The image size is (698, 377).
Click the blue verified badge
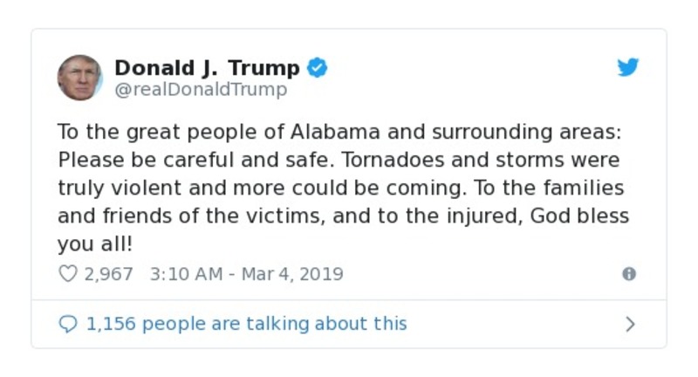click(x=318, y=68)
